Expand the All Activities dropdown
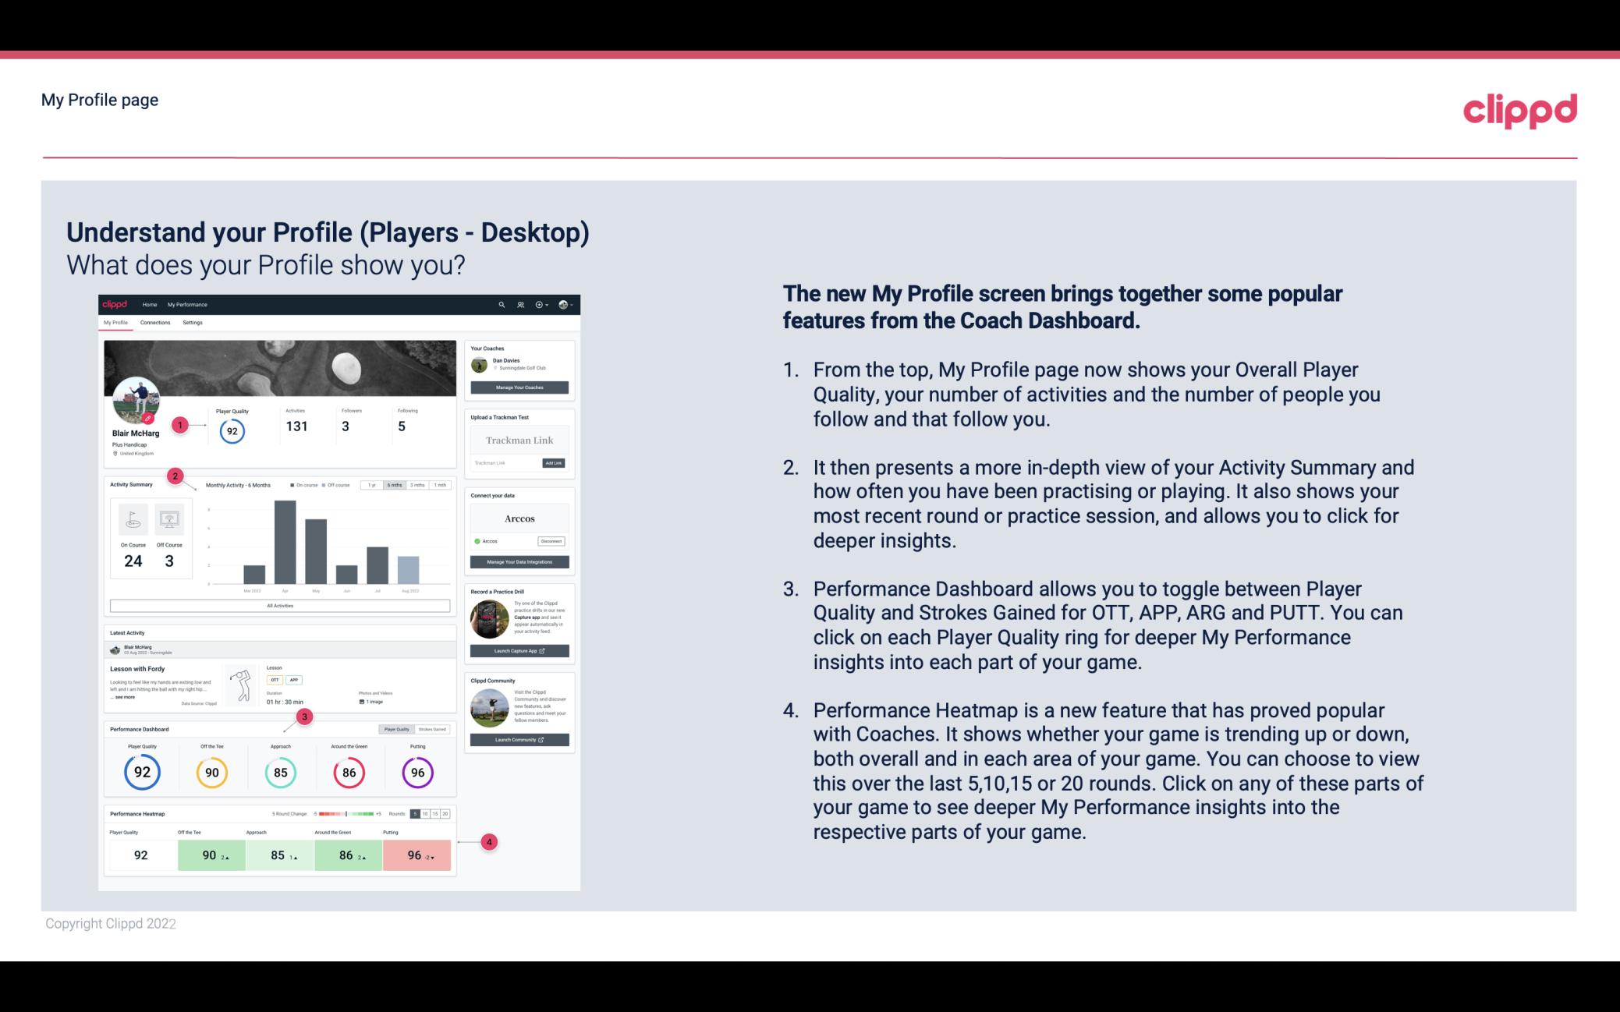 pos(278,607)
